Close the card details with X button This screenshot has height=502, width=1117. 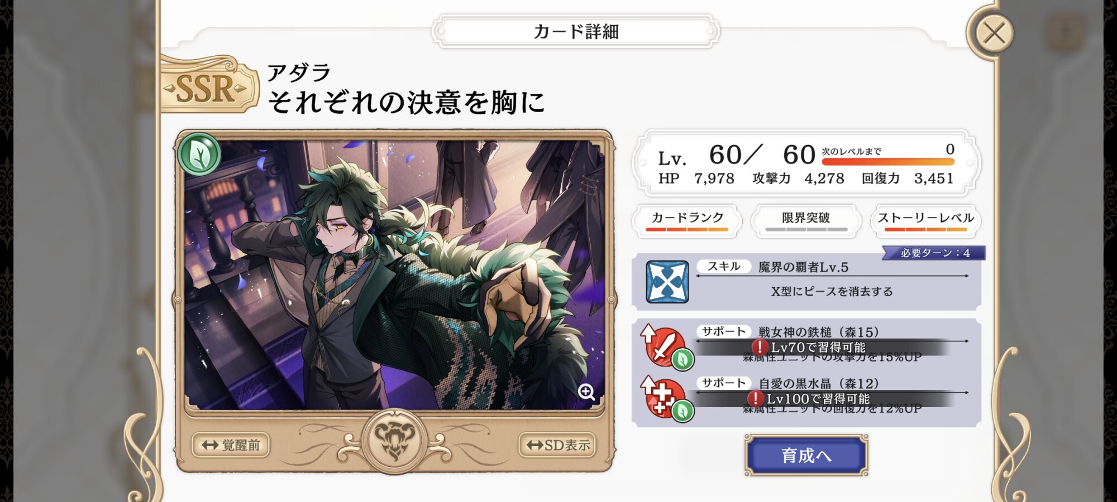click(995, 33)
